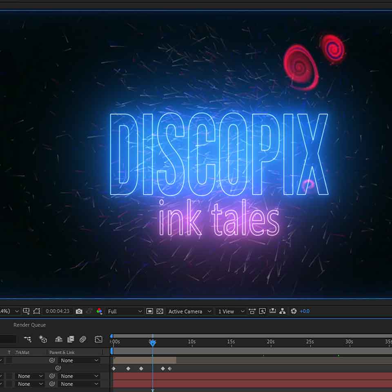Click the Parent & Link column header
Image resolution: width=392 pixels, height=392 pixels.
tap(62, 352)
